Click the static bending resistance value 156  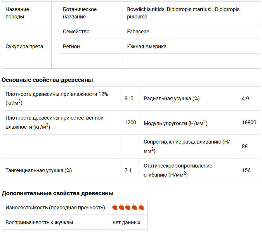click(246, 170)
